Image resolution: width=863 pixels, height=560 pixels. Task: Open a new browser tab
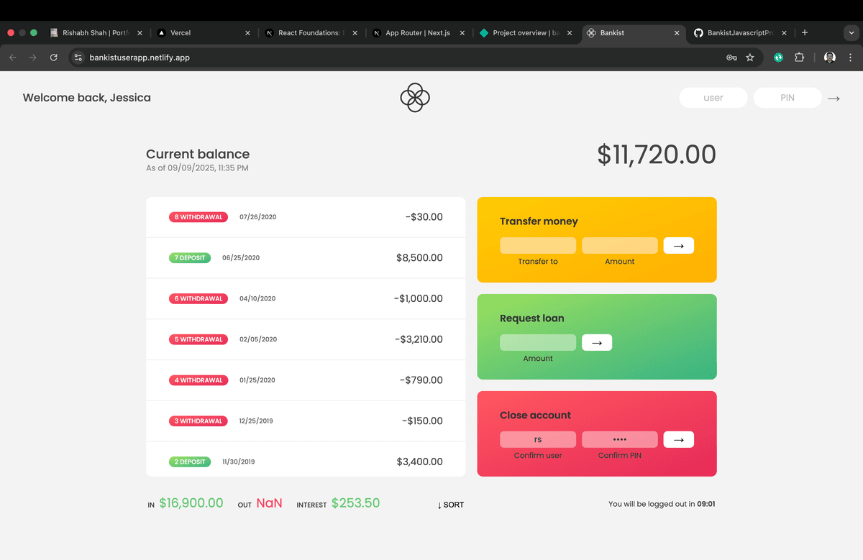click(x=804, y=33)
